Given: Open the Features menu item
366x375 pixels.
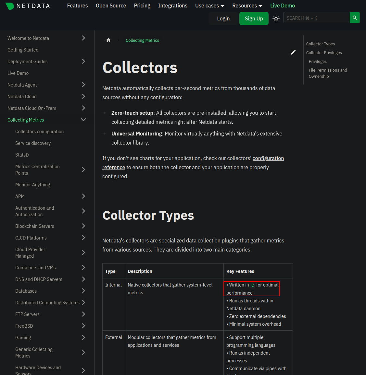Looking at the screenshot, I should click(x=77, y=6).
